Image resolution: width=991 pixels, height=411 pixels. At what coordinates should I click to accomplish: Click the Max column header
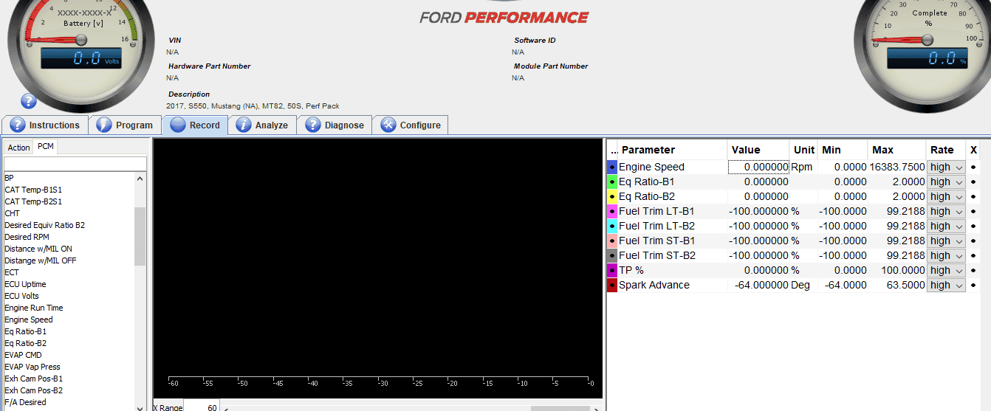(897, 150)
